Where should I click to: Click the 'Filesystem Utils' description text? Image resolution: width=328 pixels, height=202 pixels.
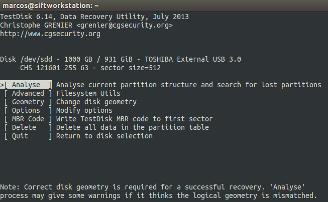[x=88, y=93]
